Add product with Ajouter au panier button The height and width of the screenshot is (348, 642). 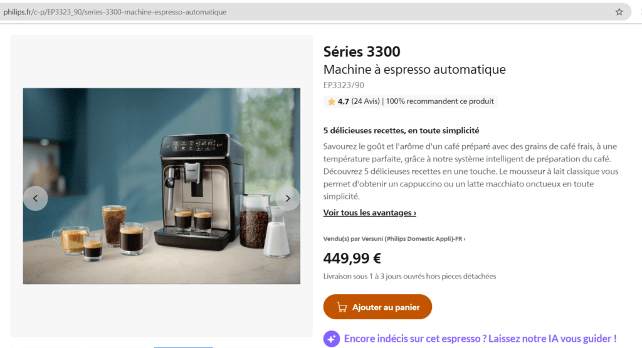(377, 307)
